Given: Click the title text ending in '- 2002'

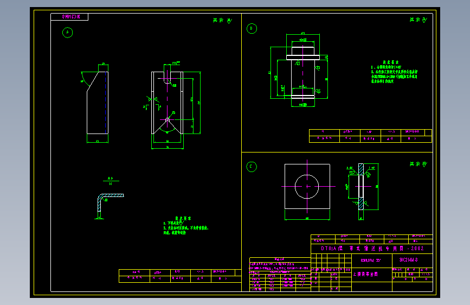Looking at the screenshot, I should click(372, 249).
